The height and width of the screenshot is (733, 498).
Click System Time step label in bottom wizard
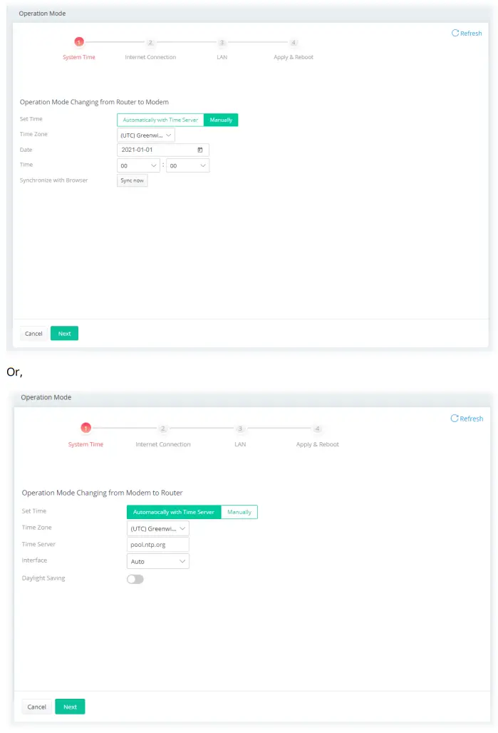(85, 444)
